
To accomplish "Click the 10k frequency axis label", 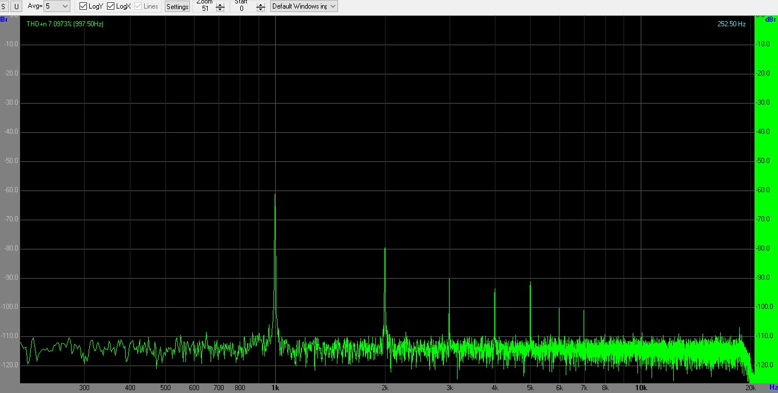I will tap(641, 388).
